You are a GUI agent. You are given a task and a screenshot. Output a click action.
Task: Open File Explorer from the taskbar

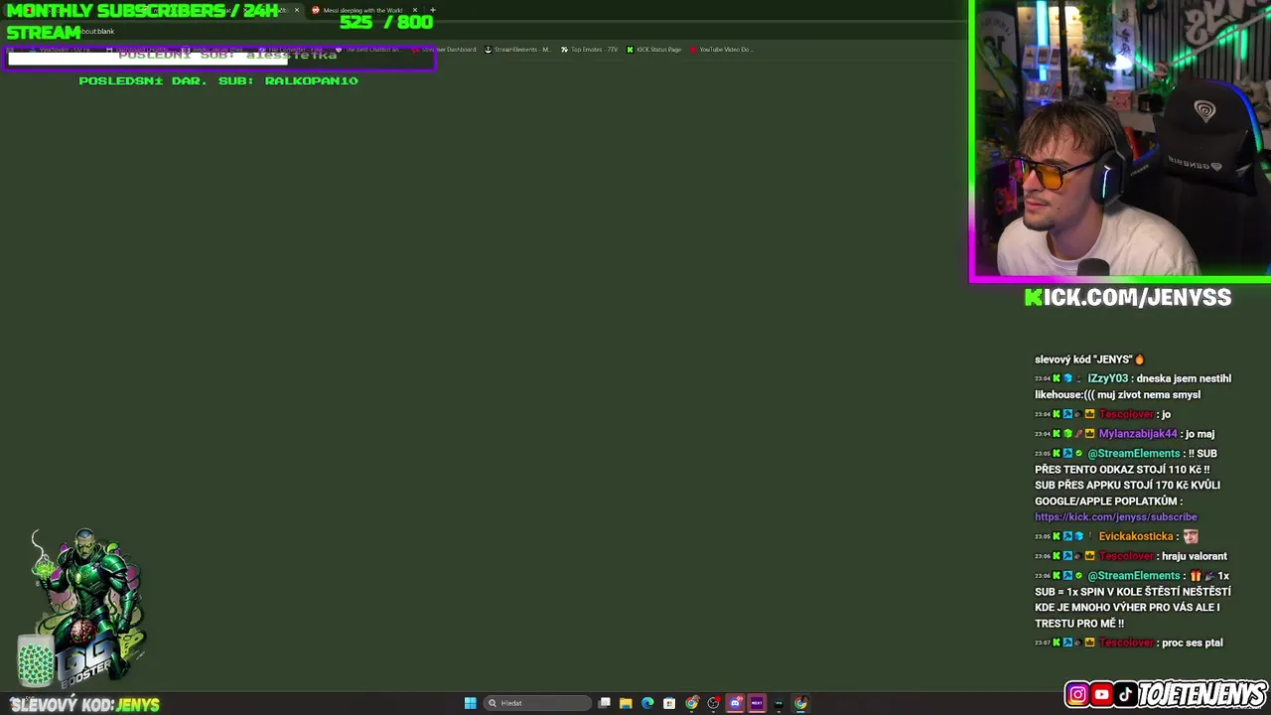click(626, 703)
